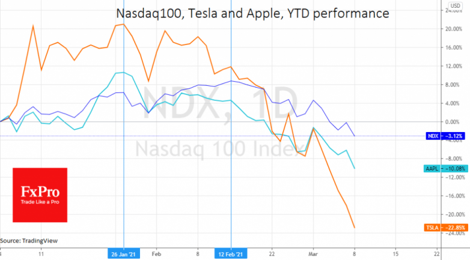Click the 0.00% price axis label
Viewport: 470px width, 260px height.
pyautogui.click(x=454, y=122)
